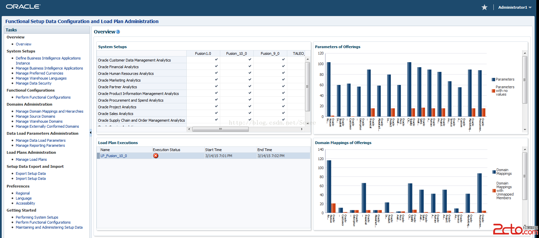Open Manage Warehouse Languages link
The image size is (539, 238).
click(41, 78)
